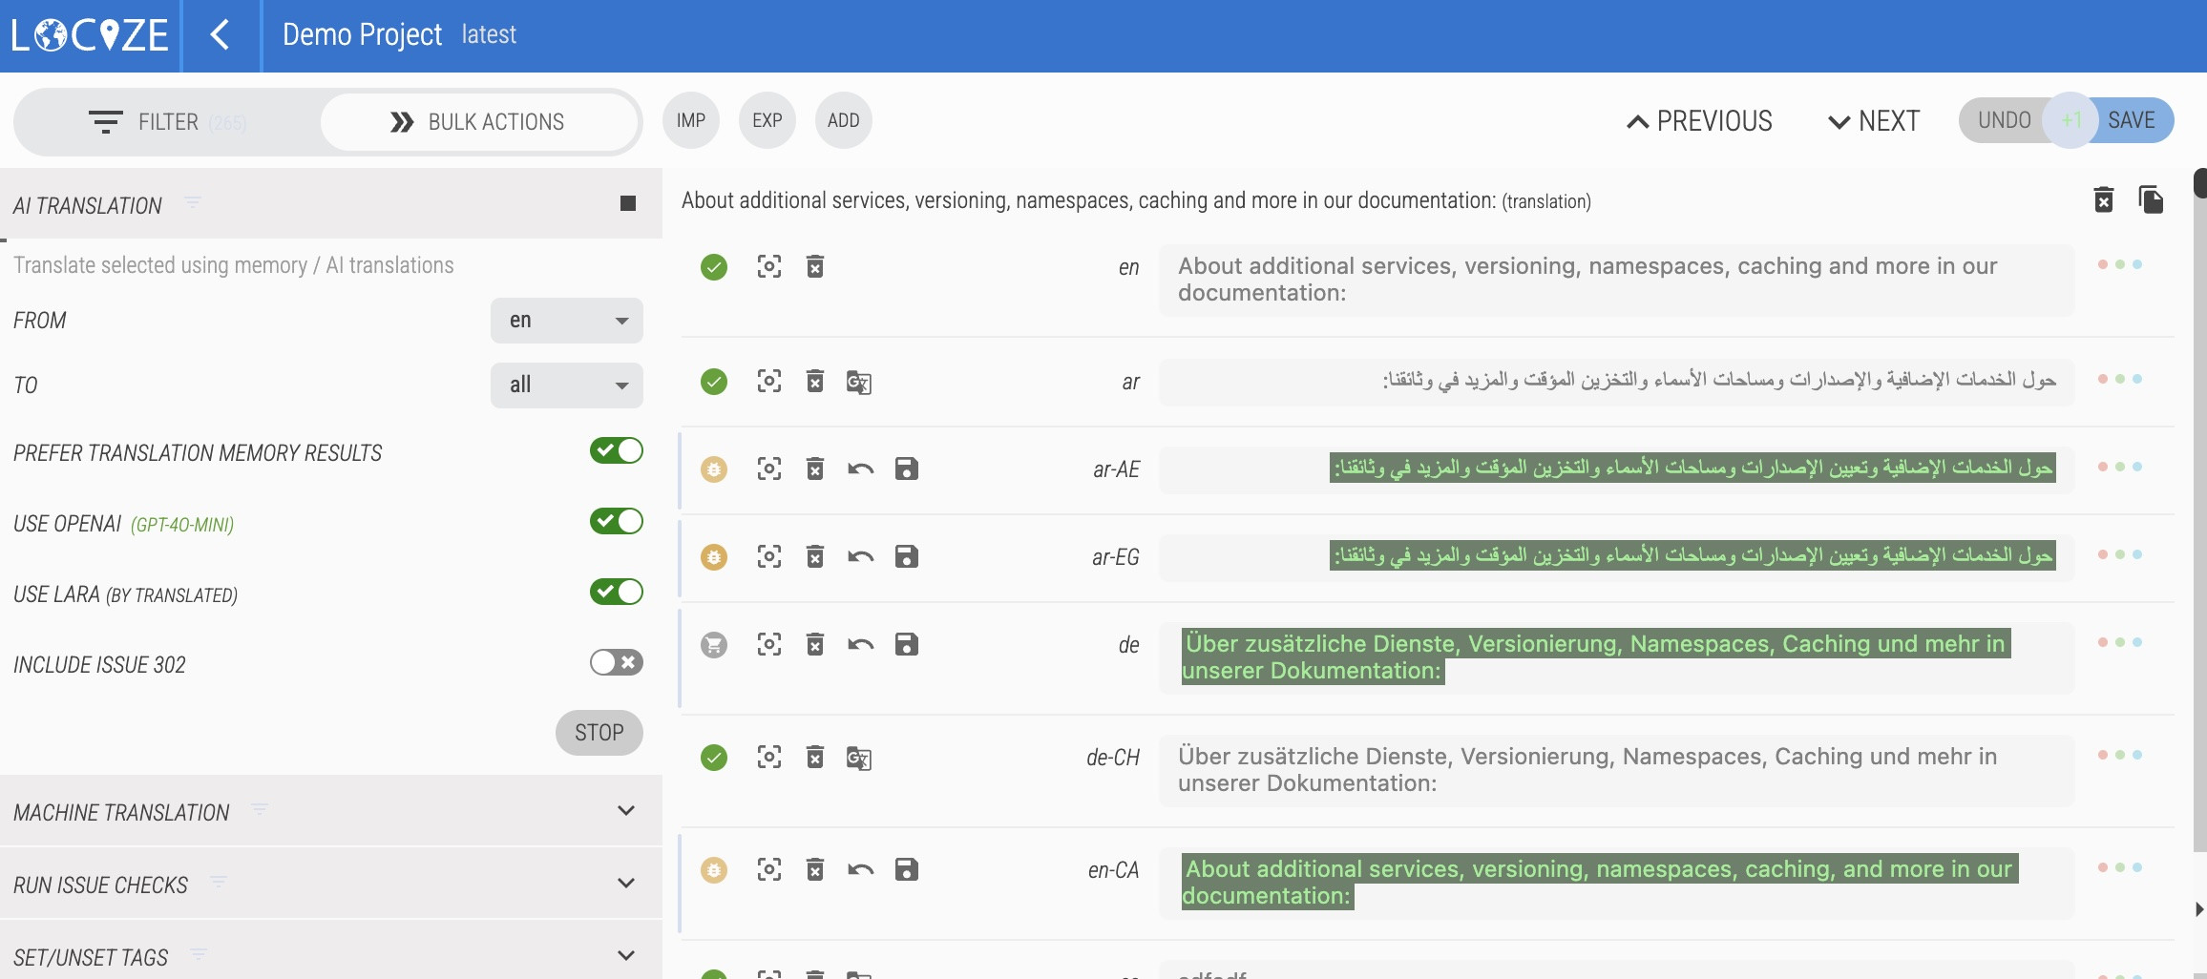
Task: Click the machine translate icon in the ar row
Action: point(858,383)
